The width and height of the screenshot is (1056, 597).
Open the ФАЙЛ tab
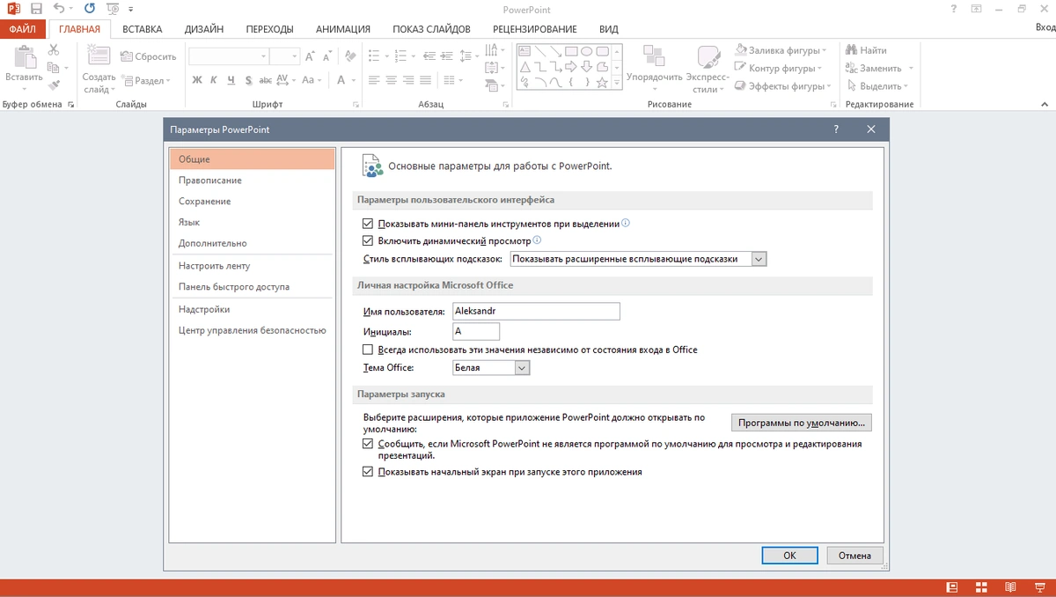(x=22, y=29)
